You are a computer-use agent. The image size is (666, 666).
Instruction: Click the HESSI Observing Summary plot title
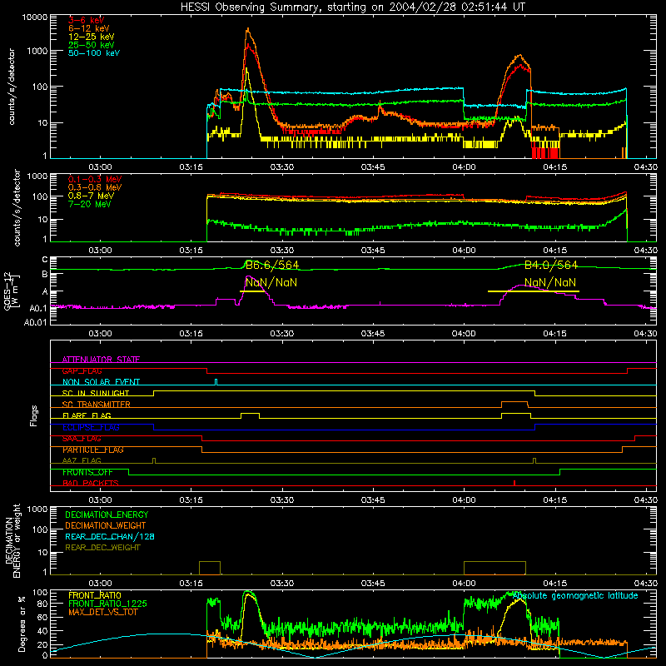352,7
